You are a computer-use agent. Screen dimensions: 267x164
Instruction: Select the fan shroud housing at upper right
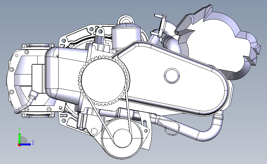tap(218, 42)
